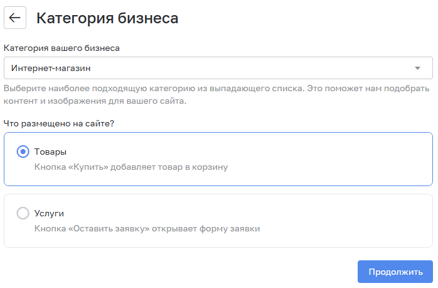Go back using the left arrow button
The width and height of the screenshot is (438, 288).
pyautogui.click(x=15, y=18)
